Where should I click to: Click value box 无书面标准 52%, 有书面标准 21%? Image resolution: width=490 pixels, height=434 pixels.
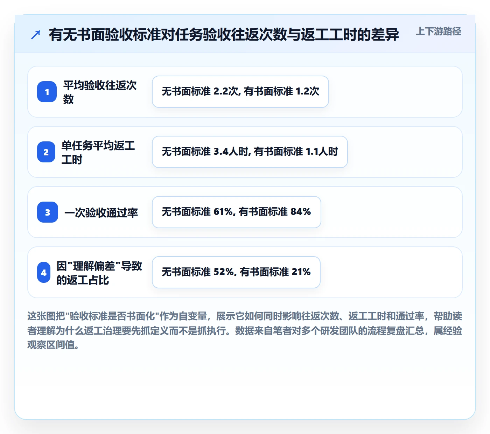236,272
